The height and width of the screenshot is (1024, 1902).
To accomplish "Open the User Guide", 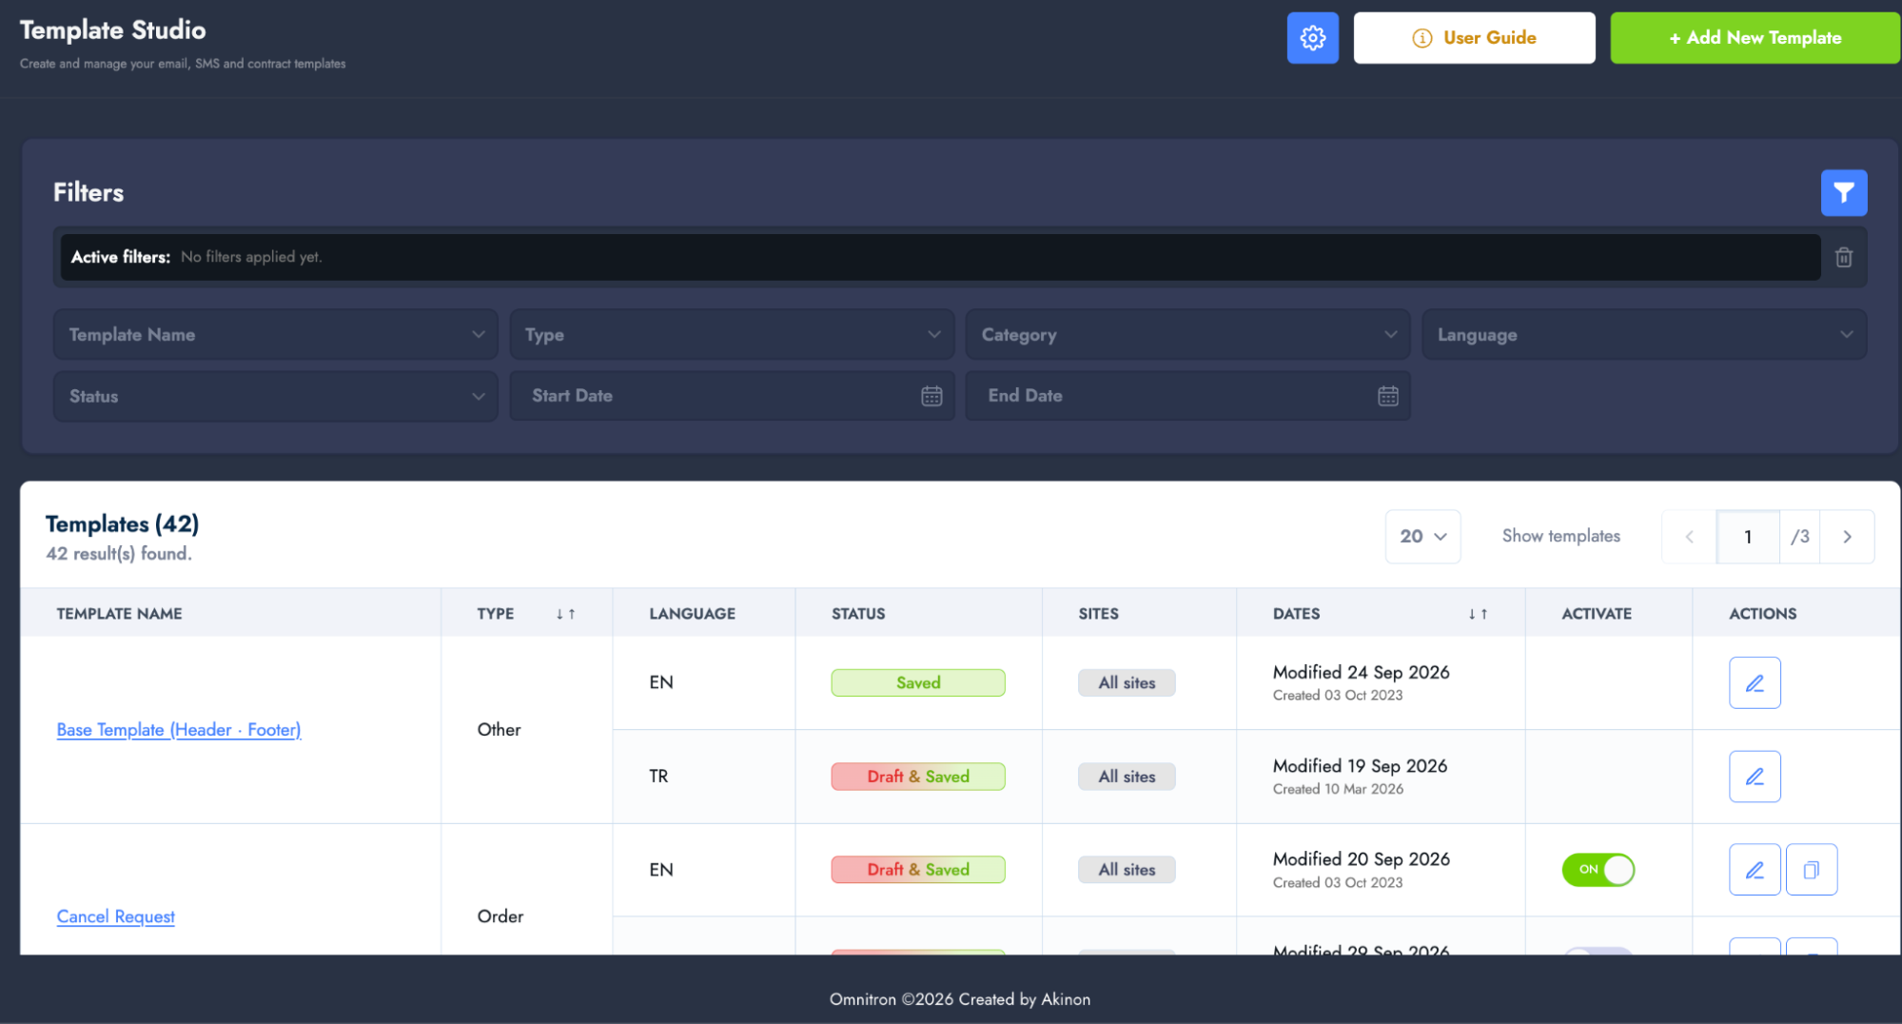I will click(x=1474, y=38).
